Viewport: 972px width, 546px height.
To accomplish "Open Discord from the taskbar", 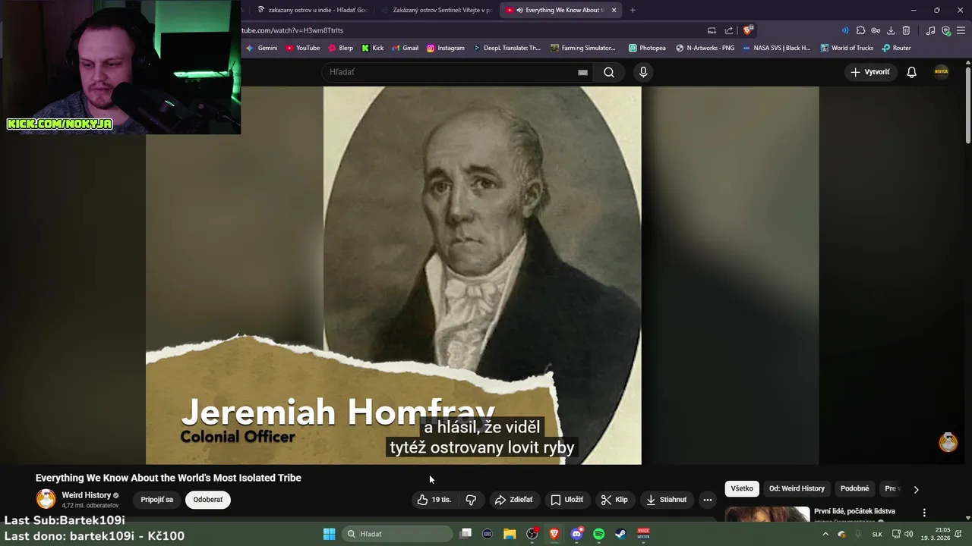I will click(x=576, y=534).
